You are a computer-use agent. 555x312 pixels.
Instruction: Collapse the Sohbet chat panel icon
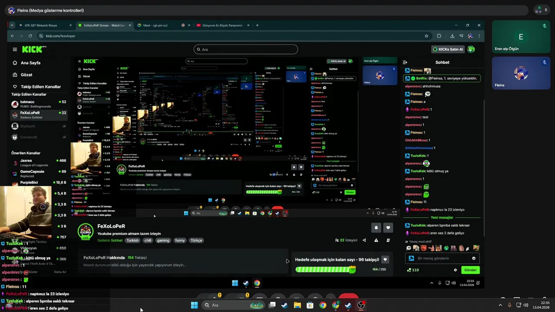coord(405,62)
